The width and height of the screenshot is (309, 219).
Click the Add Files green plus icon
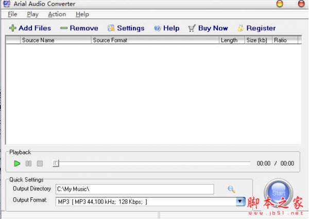[12, 28]
